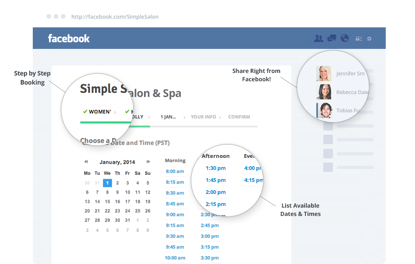
Task: Click the browser address bar URL
Action: 115,17
